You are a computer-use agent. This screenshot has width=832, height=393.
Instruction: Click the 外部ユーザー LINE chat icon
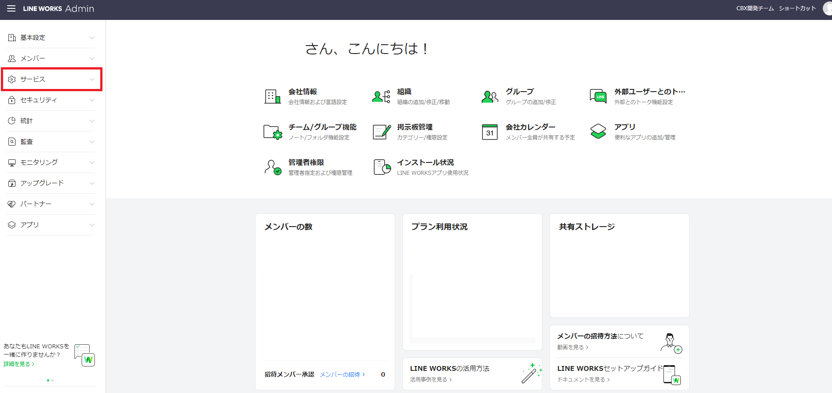(598, 96)
